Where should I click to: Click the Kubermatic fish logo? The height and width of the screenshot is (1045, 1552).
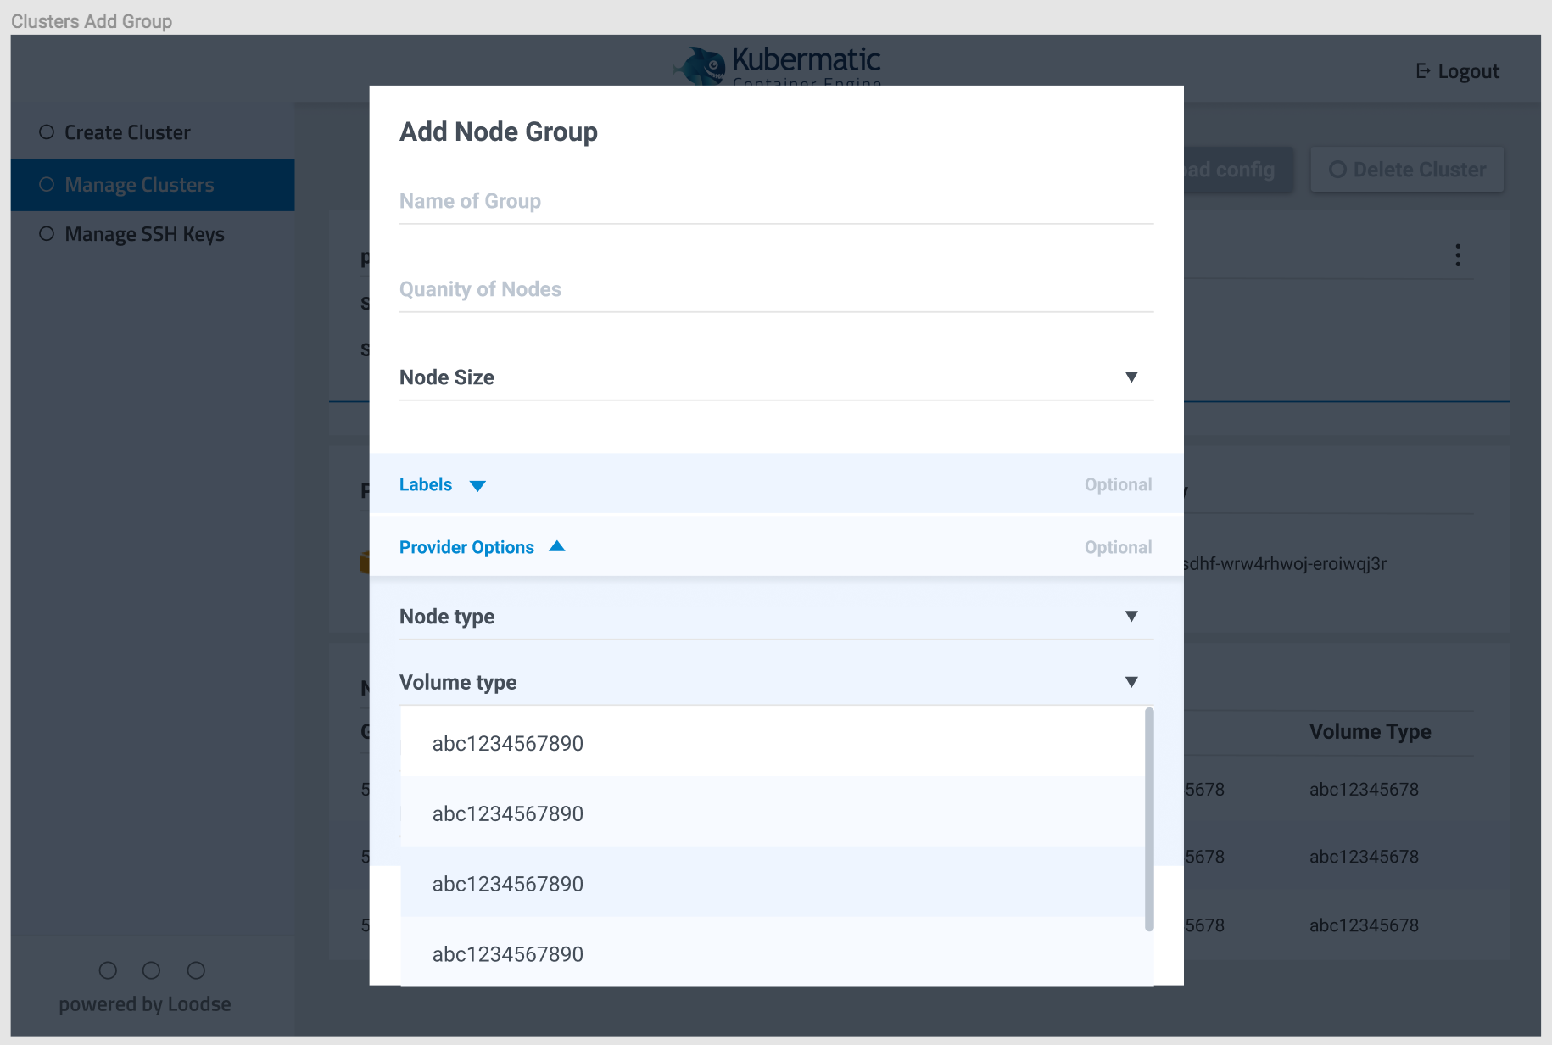coord(698,64)
